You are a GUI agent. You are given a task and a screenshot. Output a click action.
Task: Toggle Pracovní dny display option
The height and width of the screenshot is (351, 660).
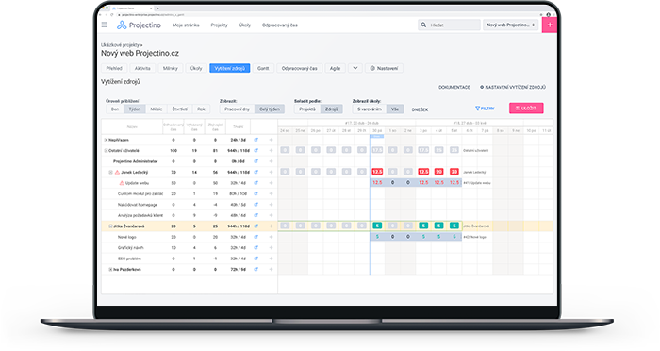[237, 109]
